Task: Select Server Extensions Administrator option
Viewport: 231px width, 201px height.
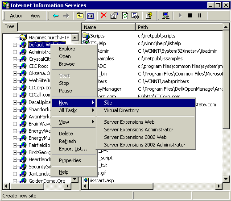Action: (146, 130)
